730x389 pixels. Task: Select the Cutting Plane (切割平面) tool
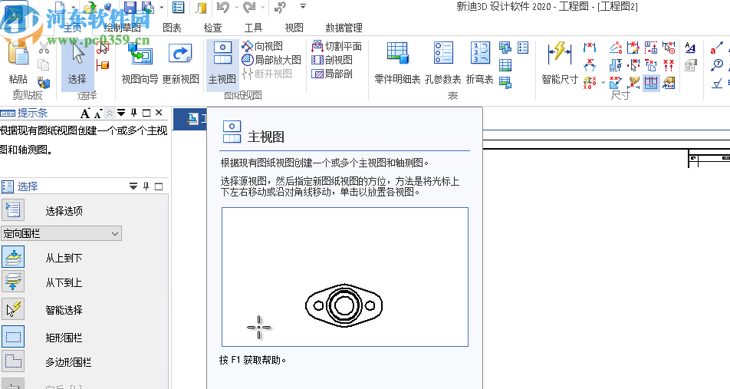tap(337, 46)
